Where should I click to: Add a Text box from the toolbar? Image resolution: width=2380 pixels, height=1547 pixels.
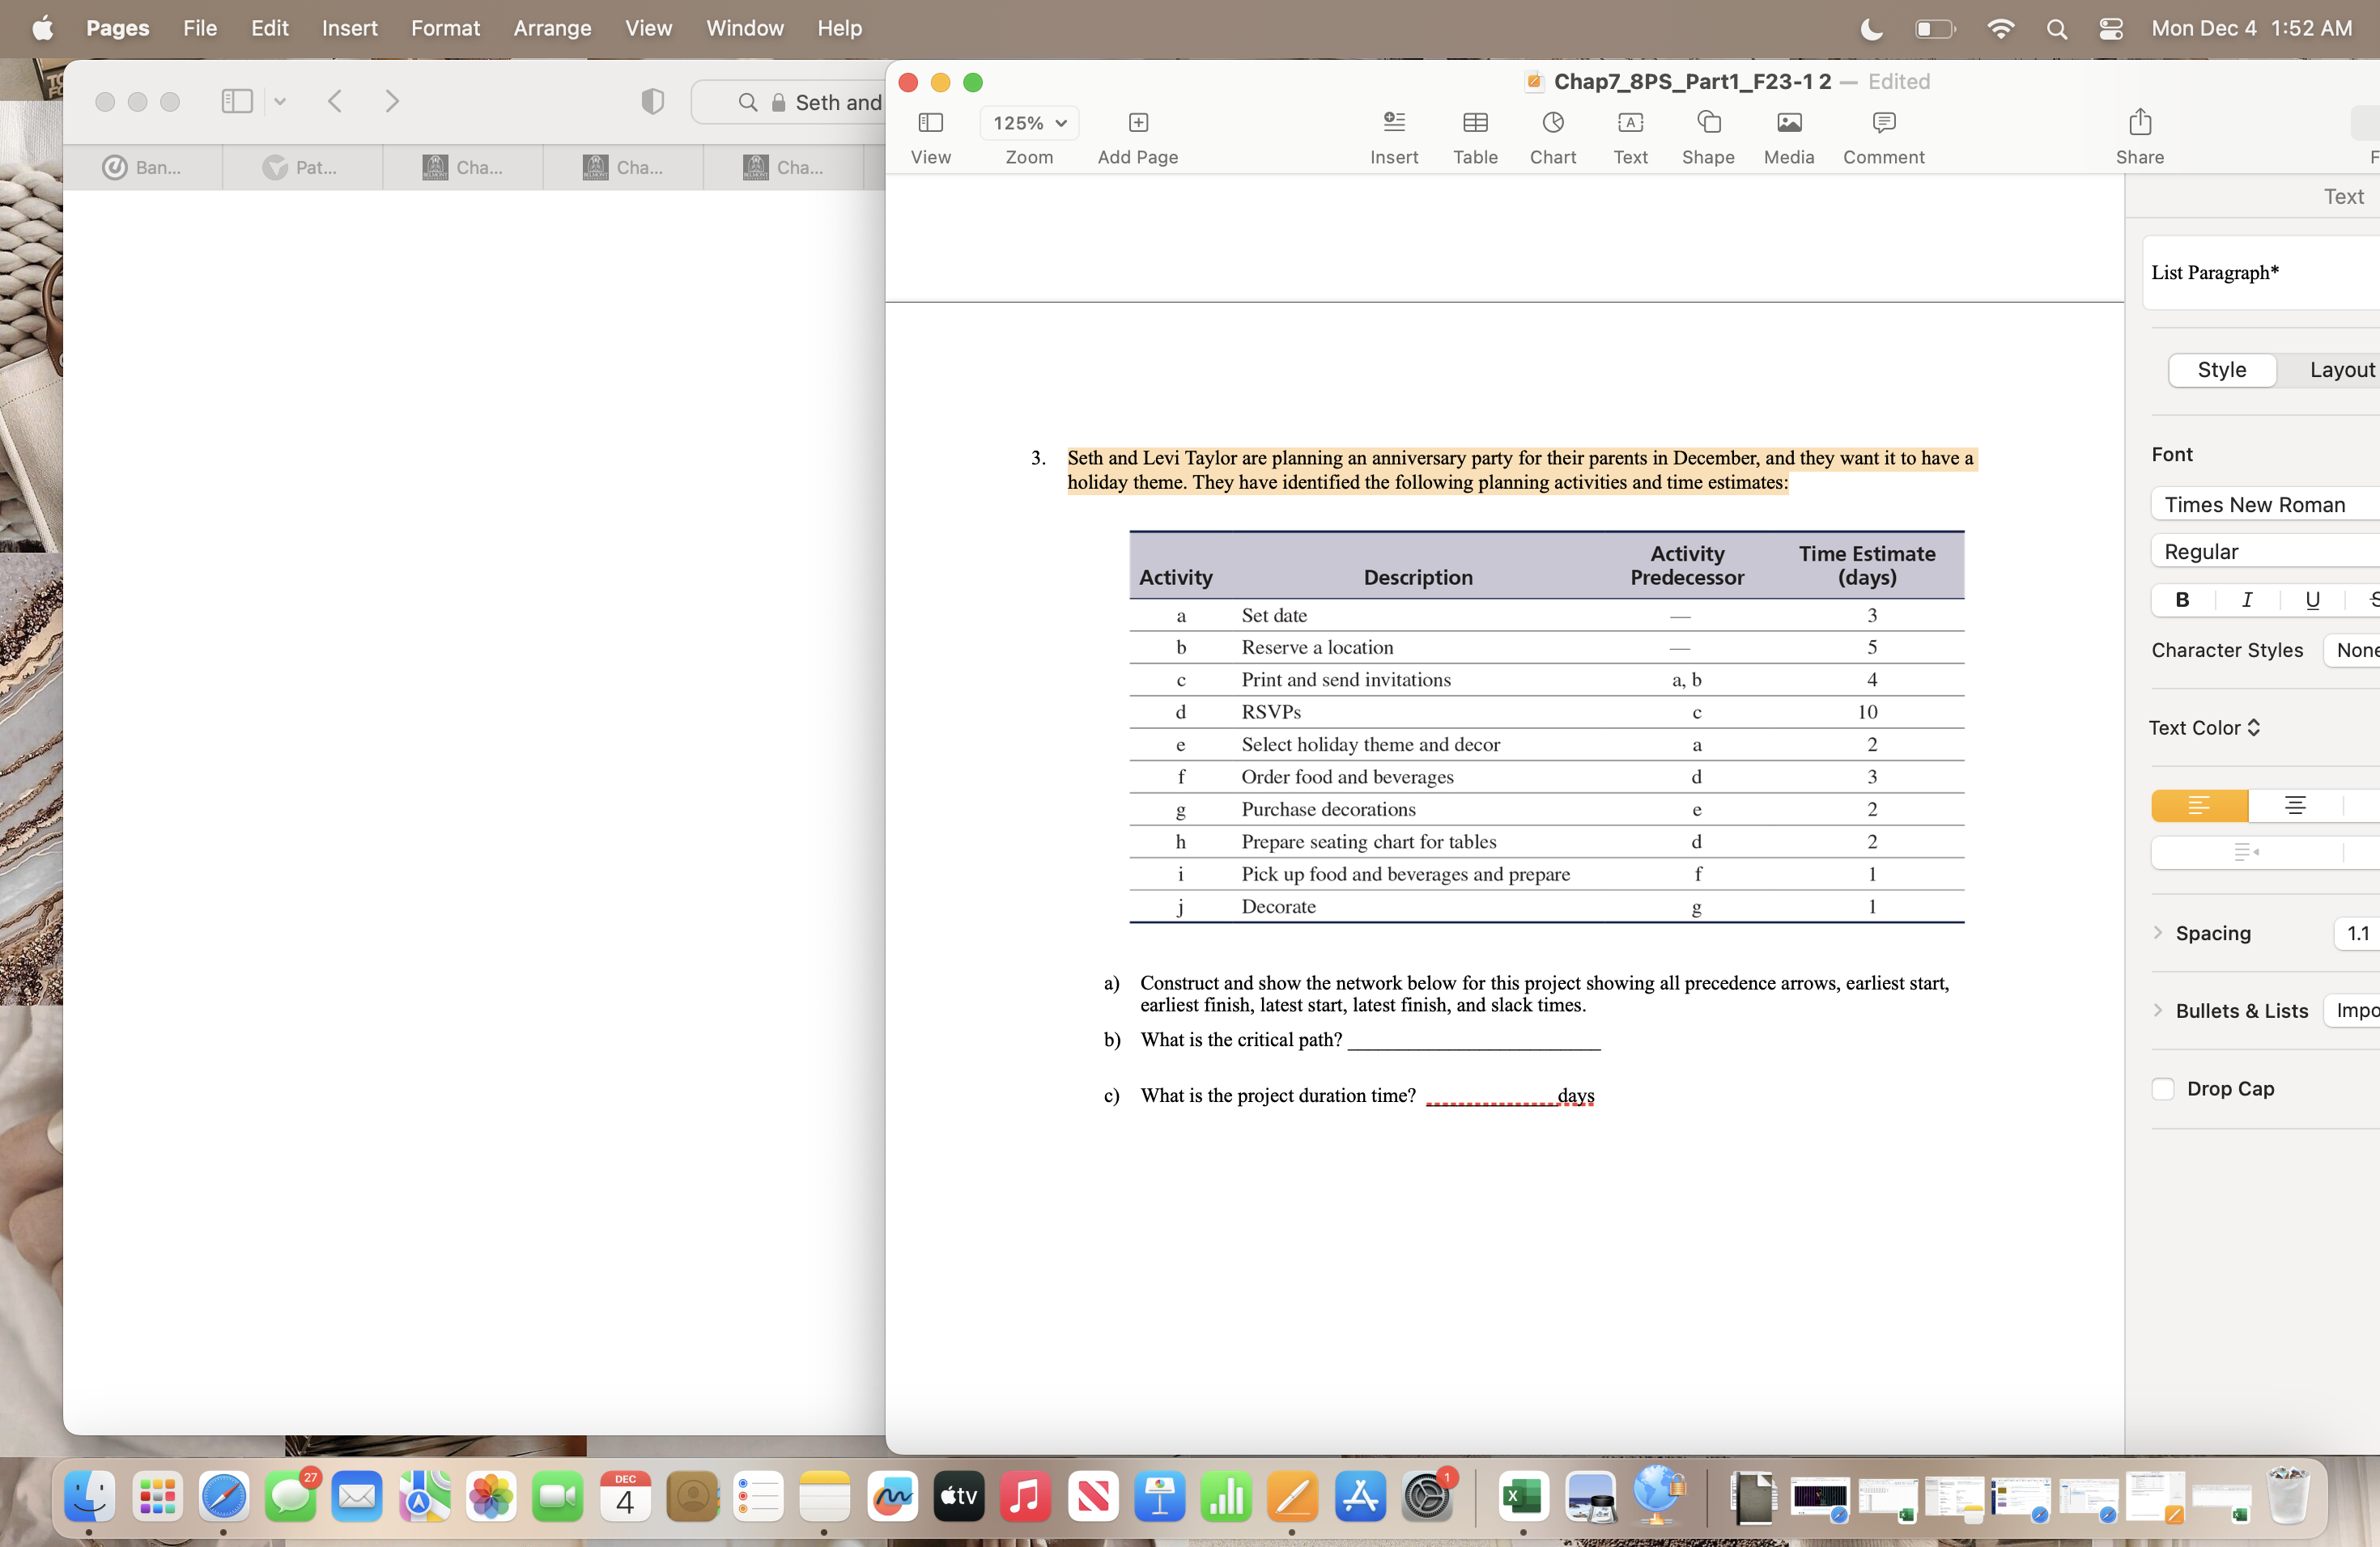(1630, 123)
